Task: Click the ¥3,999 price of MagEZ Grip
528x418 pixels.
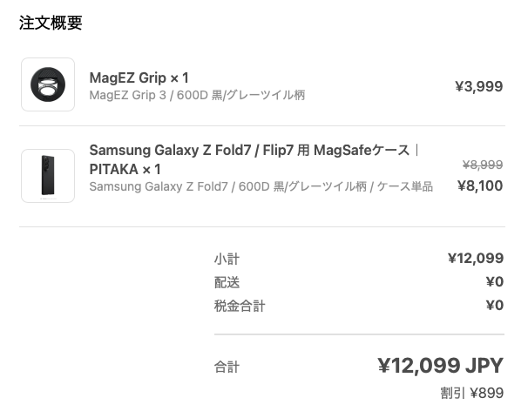Action: 479,86
